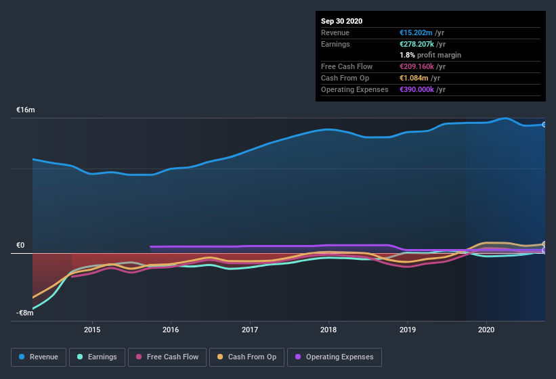Click the €0 y-axis label
Viewport: 556px width, 379px height.
[20, 245]
